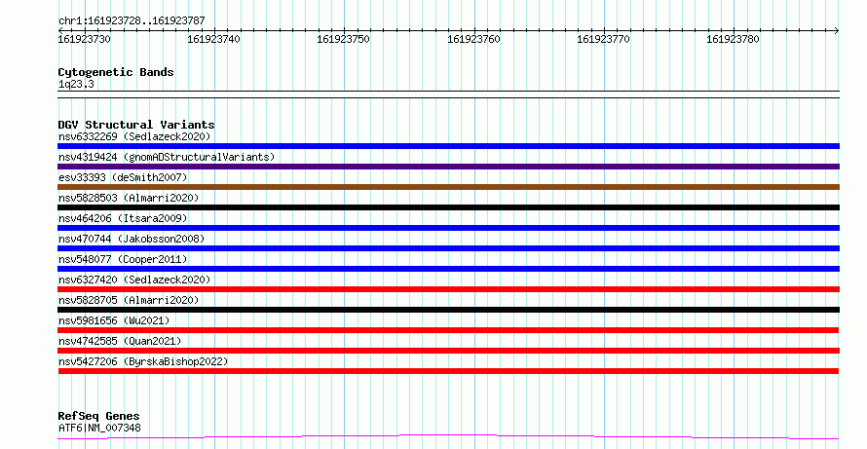Click the RefSeq Genes track title
867x449 pixels.
pyautogui.click(x=98, y=416)
